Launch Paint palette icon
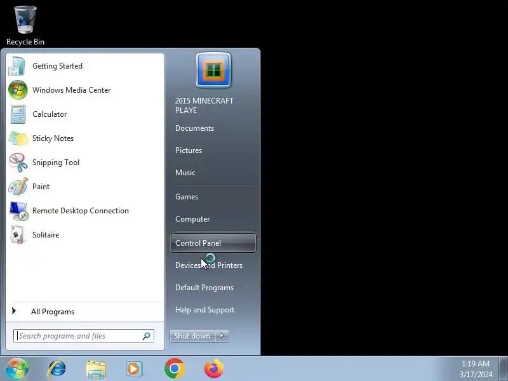 (x=18, y=187)
